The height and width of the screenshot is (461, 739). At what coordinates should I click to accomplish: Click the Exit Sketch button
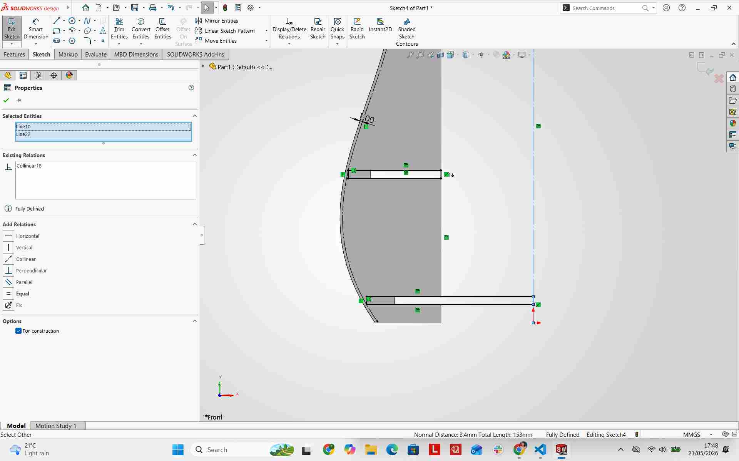(x=12, y=29)
